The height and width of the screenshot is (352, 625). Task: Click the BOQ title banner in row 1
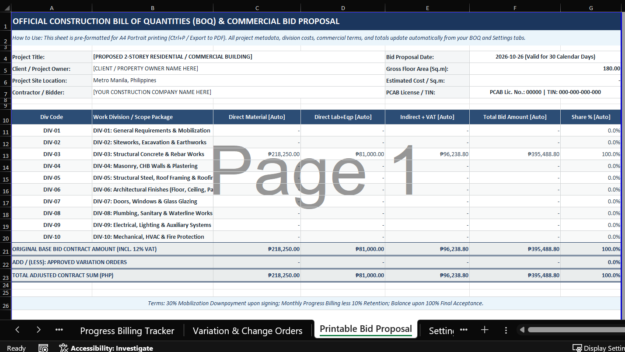click(316, 21)
